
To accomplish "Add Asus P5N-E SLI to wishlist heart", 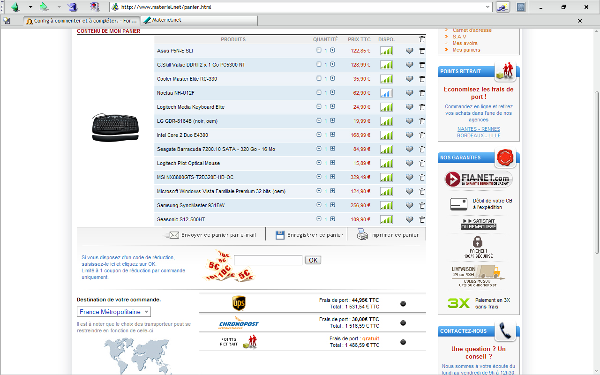I will [409, 51].
